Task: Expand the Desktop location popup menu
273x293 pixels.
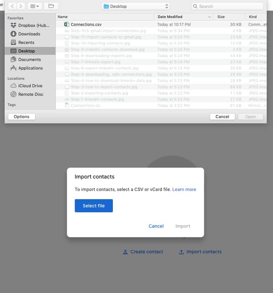Action: (x=136, y=6)
